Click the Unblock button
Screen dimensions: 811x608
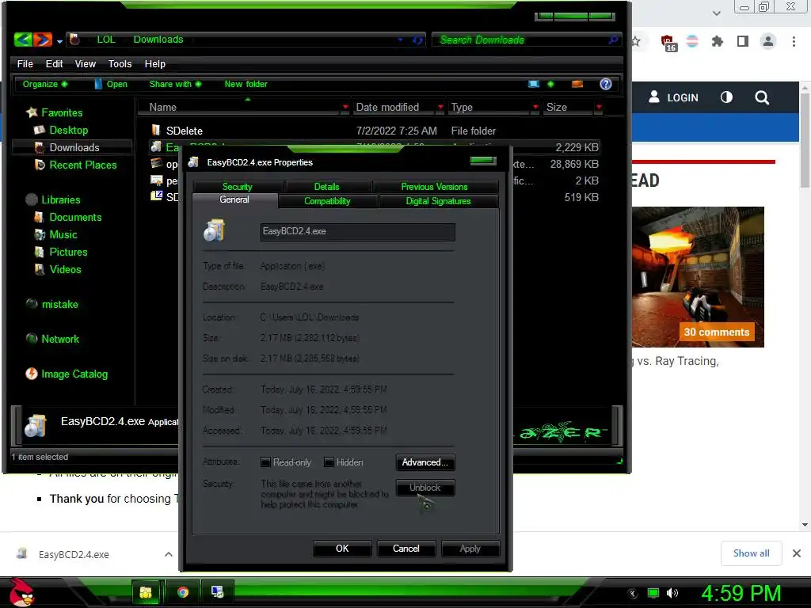pos(425,488)
